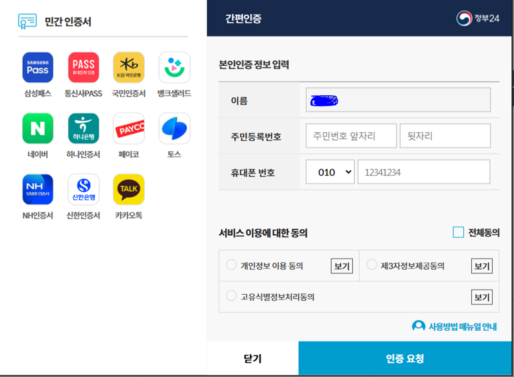
Task: Select the 제3자정보제공동의 radio button
Action: point(371,265)
